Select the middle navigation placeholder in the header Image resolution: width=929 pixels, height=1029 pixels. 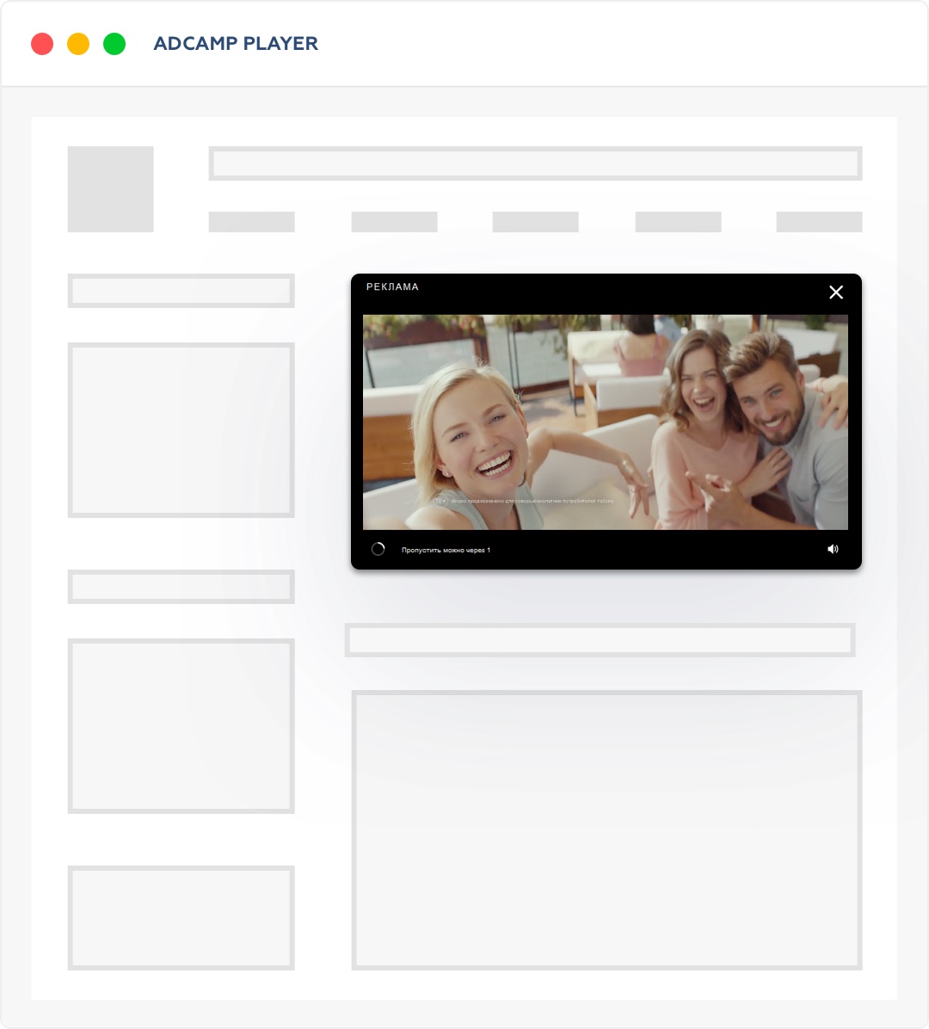[535, 222]
